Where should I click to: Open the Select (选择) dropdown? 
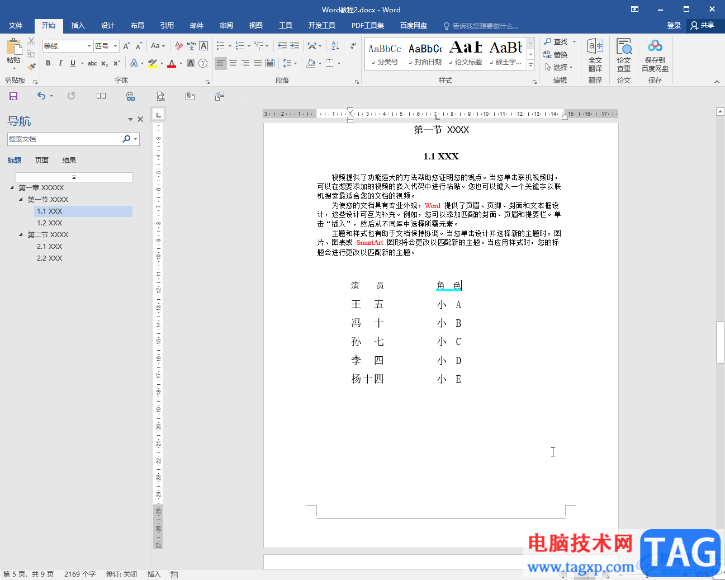tap(559, 67)
